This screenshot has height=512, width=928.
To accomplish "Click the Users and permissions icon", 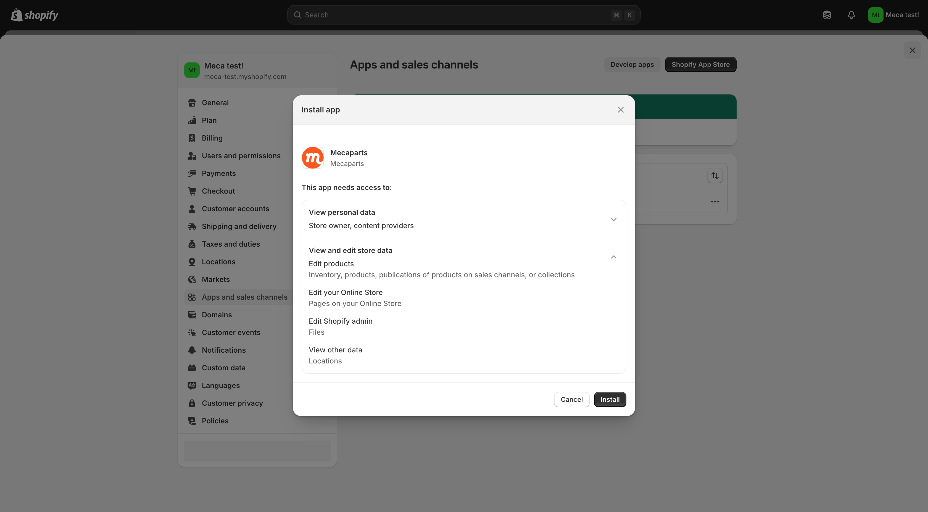I will tap(192, 156).
